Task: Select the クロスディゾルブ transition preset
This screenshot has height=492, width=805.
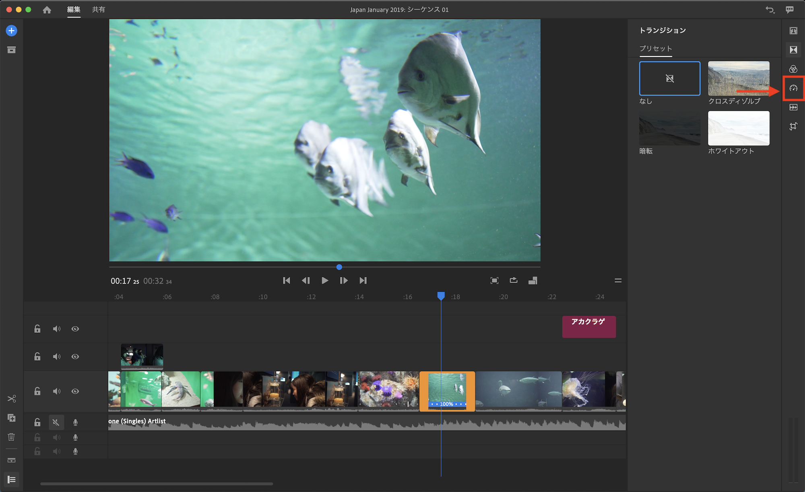Action: (738, 78)
